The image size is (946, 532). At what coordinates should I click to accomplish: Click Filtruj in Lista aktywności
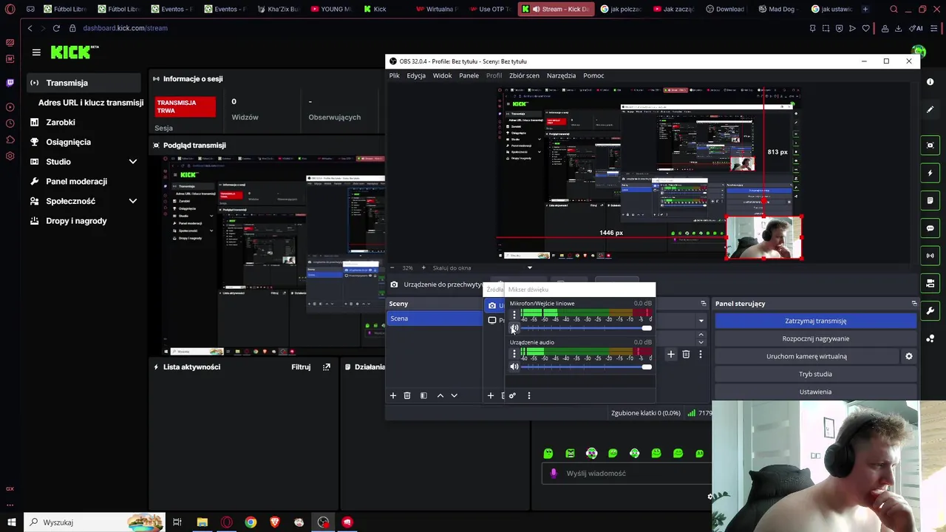point(301,367)
